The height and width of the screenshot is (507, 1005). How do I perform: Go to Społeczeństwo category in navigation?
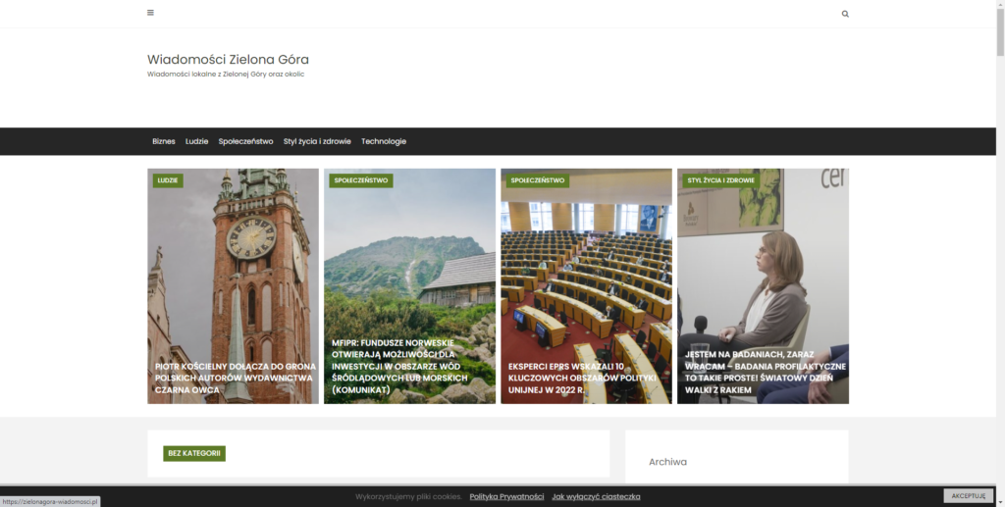[245, 141]
